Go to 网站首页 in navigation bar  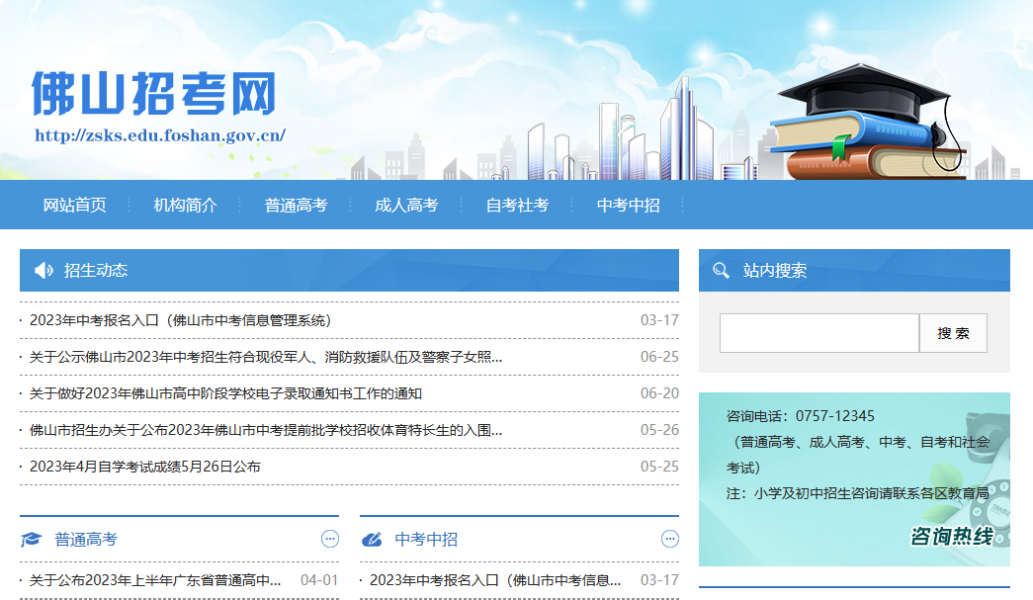tap(74, 205)
